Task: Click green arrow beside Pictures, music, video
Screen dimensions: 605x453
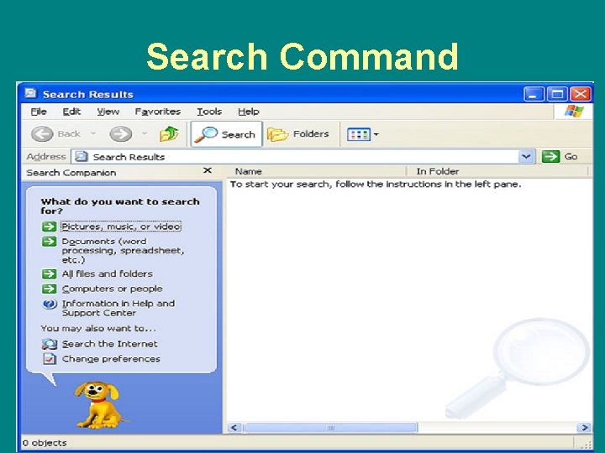Action: click(x=49, y=226)
